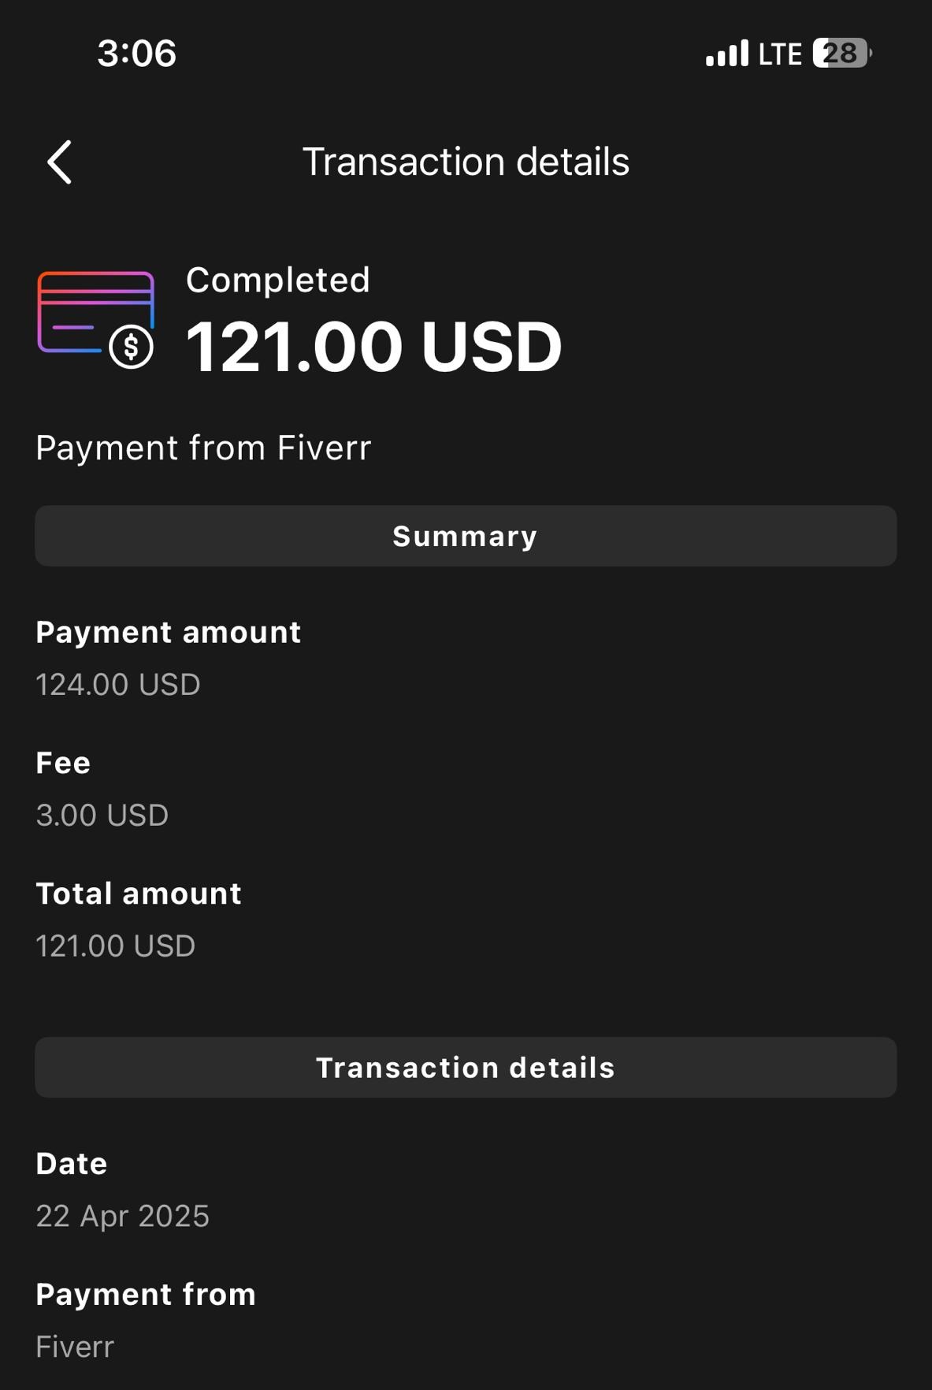Viewport: 932px width, 1390px height.
Task: Tap the cellular signal bars icon
Action: (x=726, y=54)
